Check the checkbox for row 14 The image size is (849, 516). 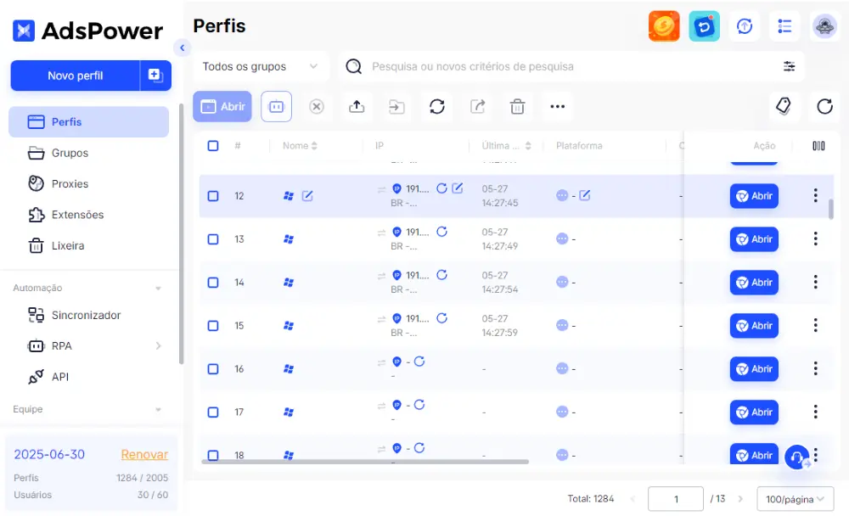coord(213,283)
